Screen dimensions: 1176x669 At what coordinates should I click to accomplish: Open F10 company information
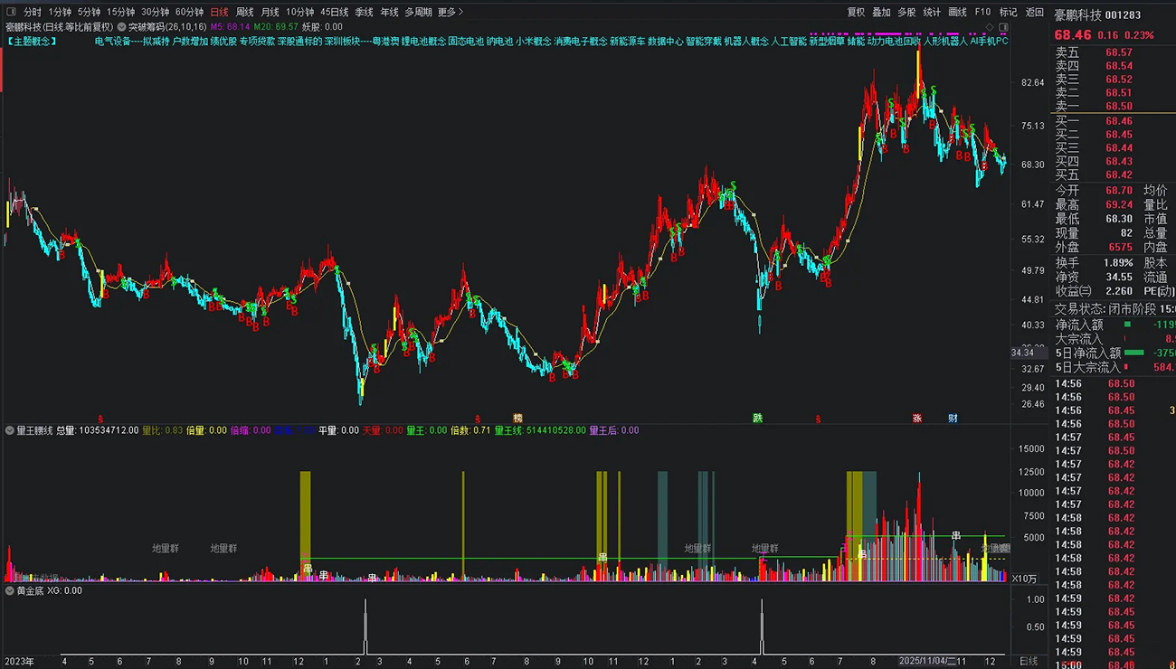coord(982,13)
